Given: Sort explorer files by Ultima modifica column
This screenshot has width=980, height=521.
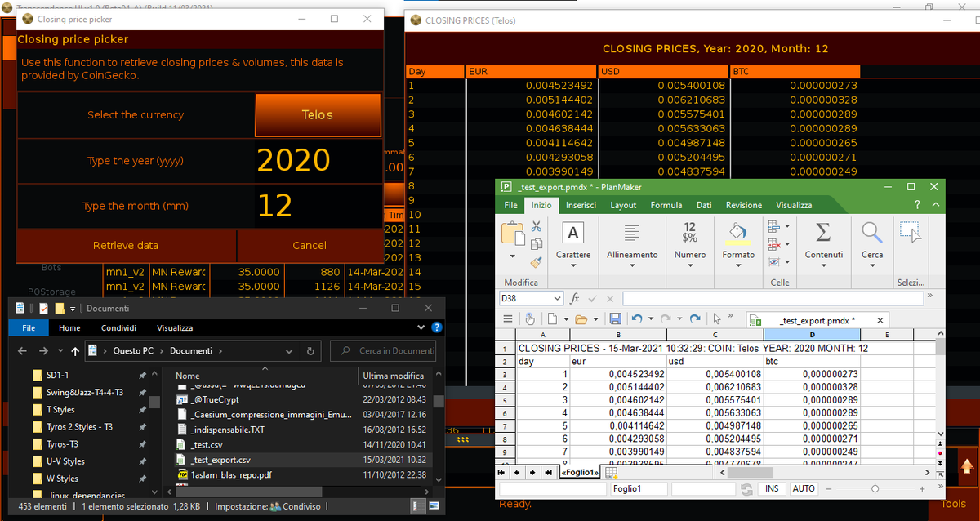Looking at the screenshot, I should click(x=393, y=376).
